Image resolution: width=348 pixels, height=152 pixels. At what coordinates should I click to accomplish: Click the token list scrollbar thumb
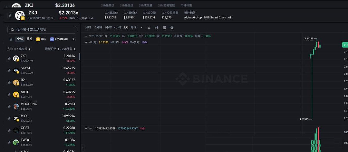pyautogui.click(x=80, y=56)
